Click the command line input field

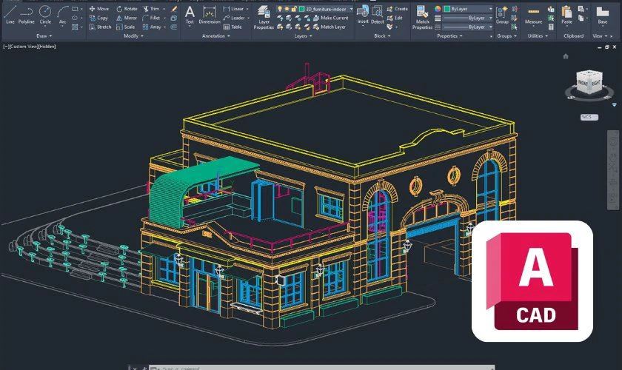pos(321,368)
